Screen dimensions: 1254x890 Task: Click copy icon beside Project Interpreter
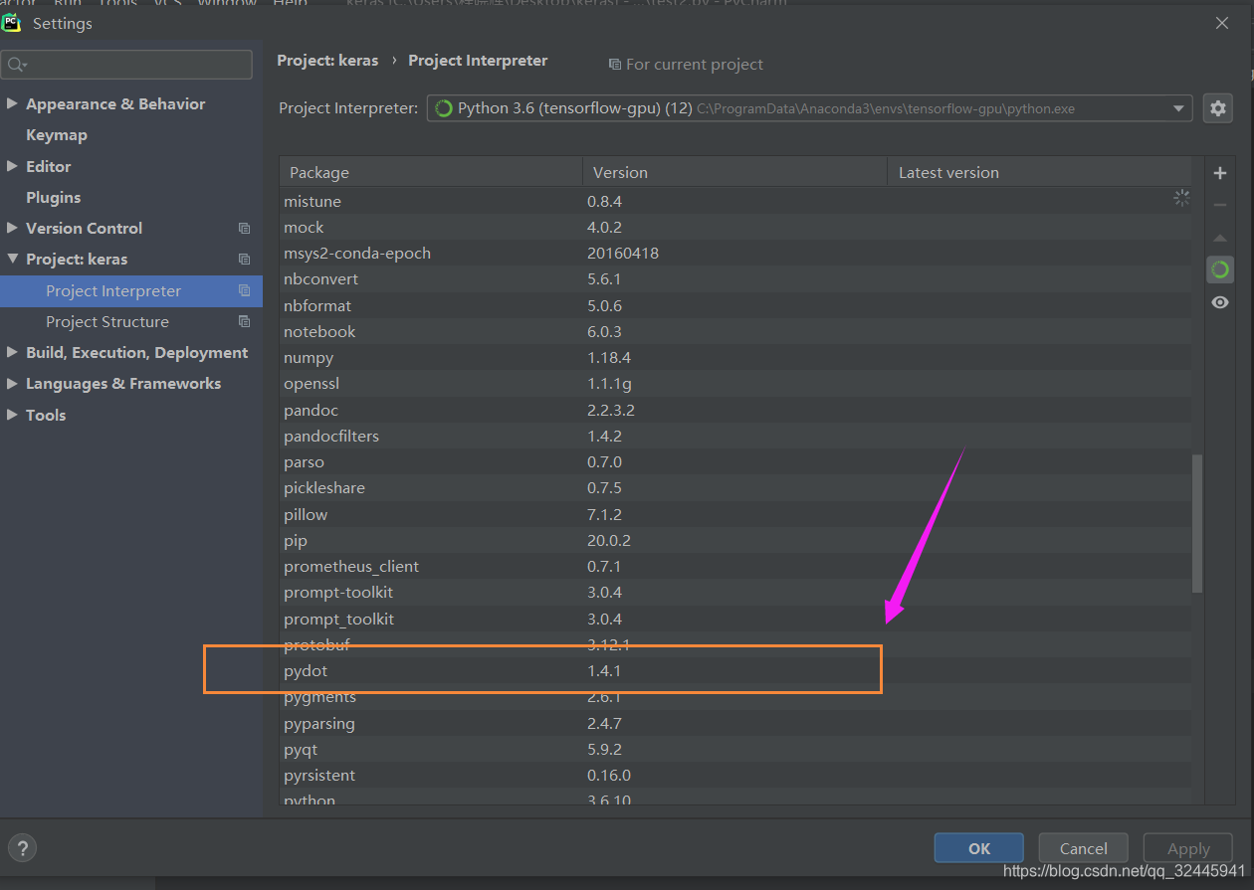244,291
